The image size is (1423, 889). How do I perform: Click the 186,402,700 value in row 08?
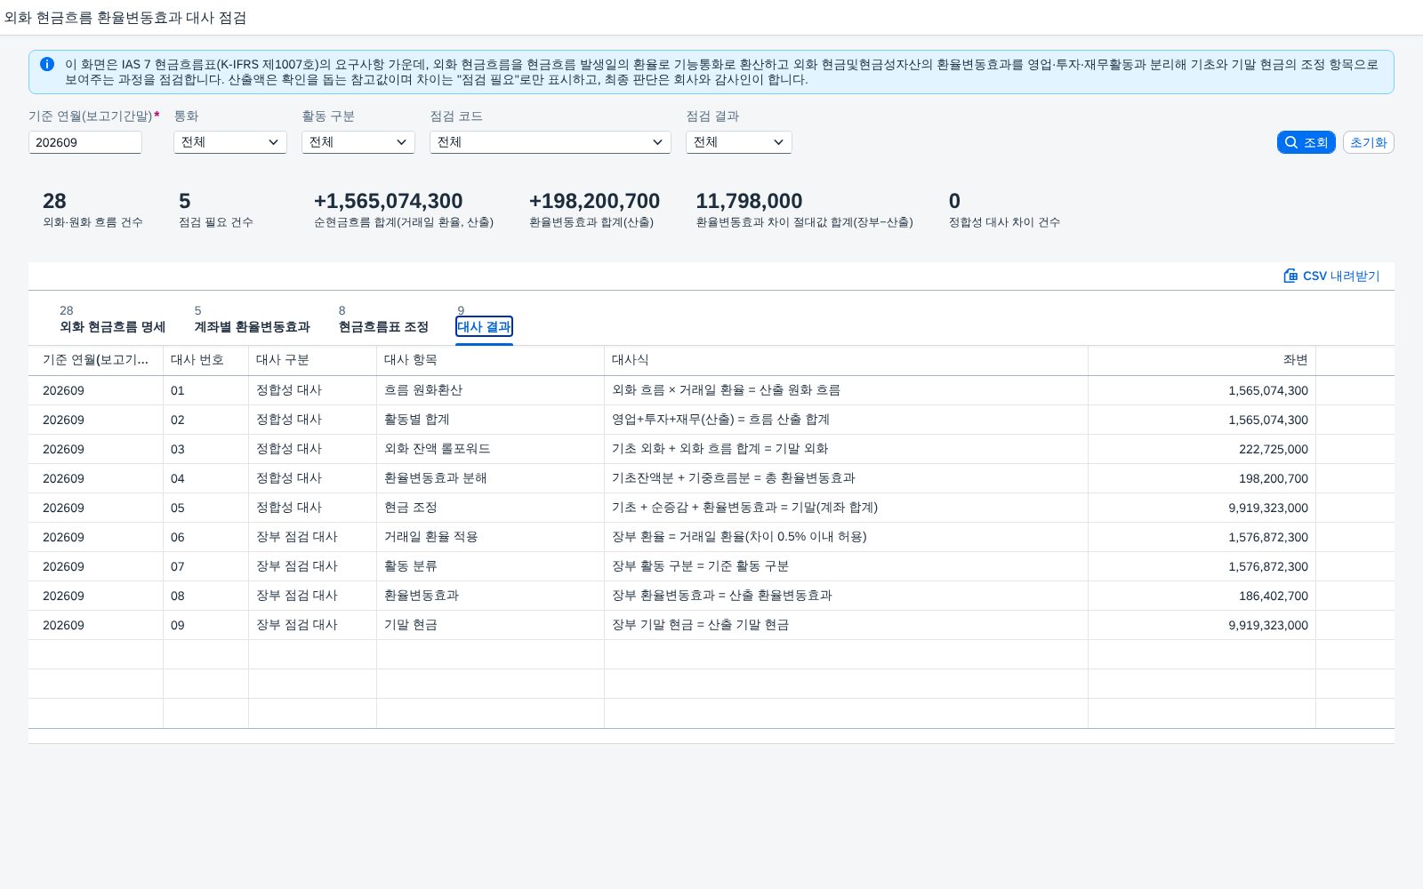pos(1274,596)
